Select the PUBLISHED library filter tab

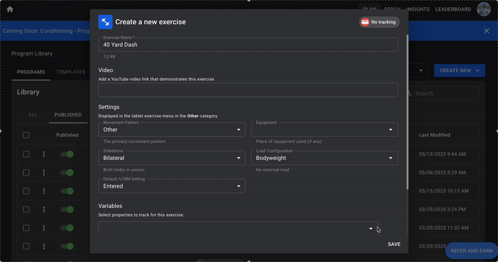tap(68, 115)
